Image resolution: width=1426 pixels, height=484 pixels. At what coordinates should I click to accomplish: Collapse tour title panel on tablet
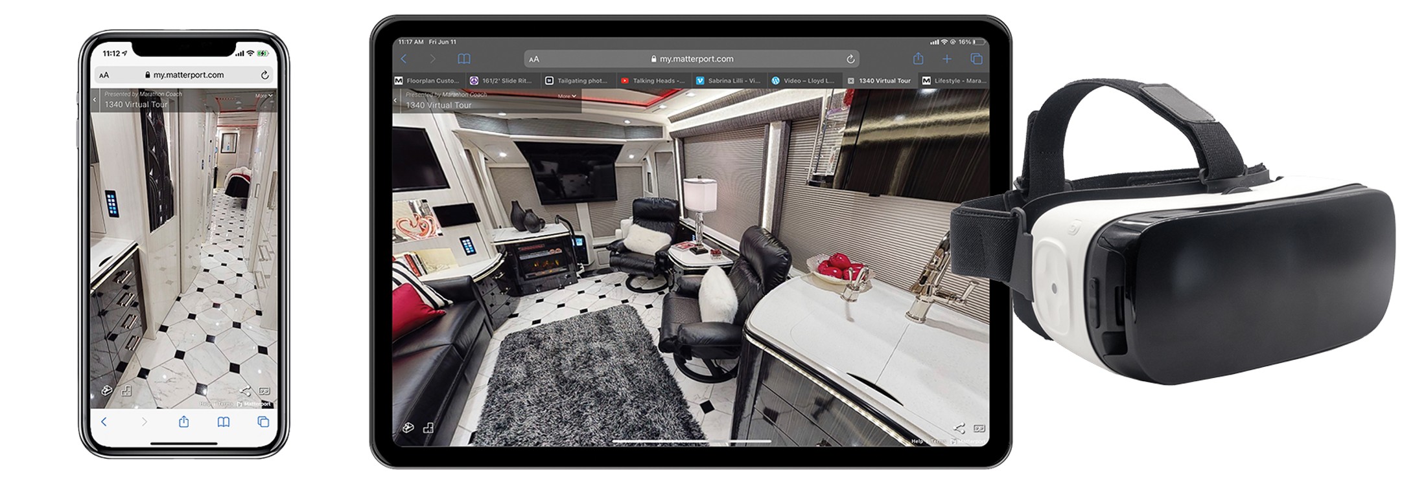(395, 100)
